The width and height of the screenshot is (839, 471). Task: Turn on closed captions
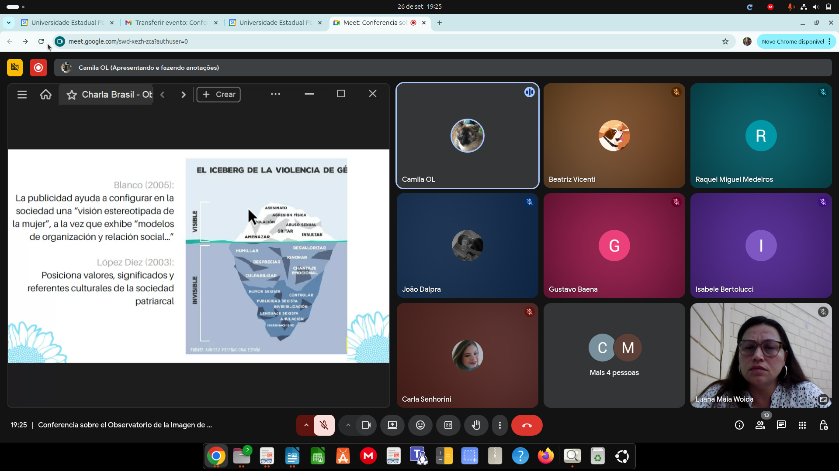448,425
